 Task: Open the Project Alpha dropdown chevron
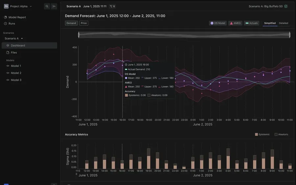pos(31,7)
